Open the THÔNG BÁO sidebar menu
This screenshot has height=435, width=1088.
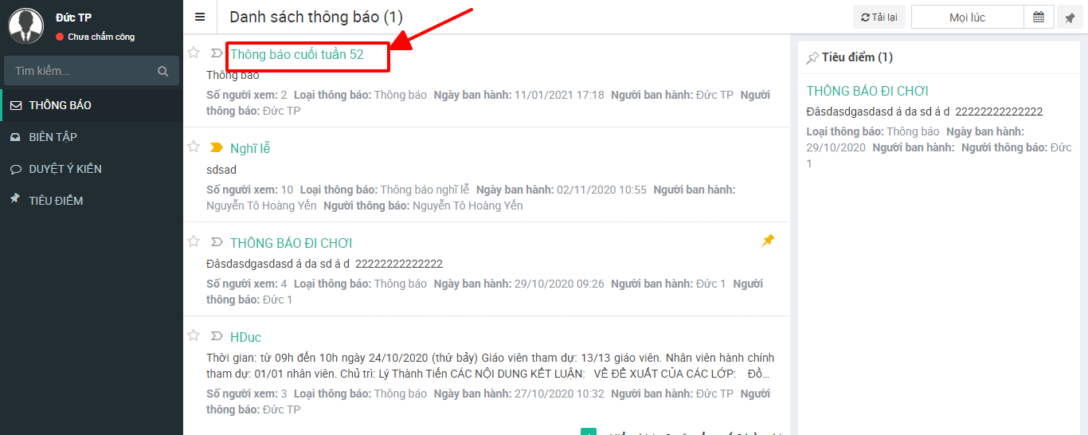coord(60,105)
